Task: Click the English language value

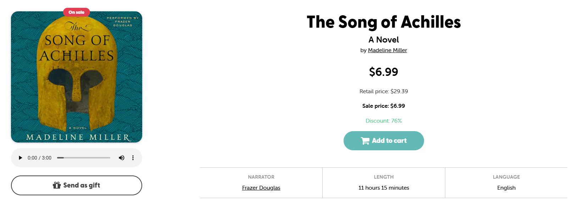Action: [x=506, y=188]
